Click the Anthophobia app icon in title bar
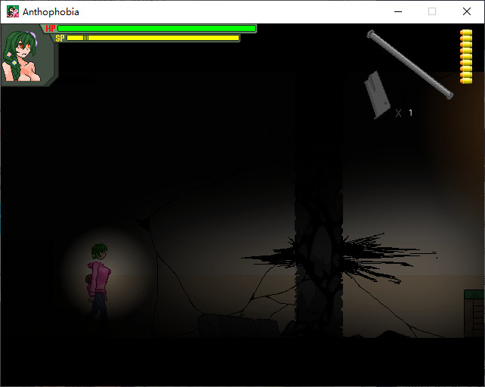Image resolution: width=485 pixels, height=387 pixels. [x=13, y=11]
